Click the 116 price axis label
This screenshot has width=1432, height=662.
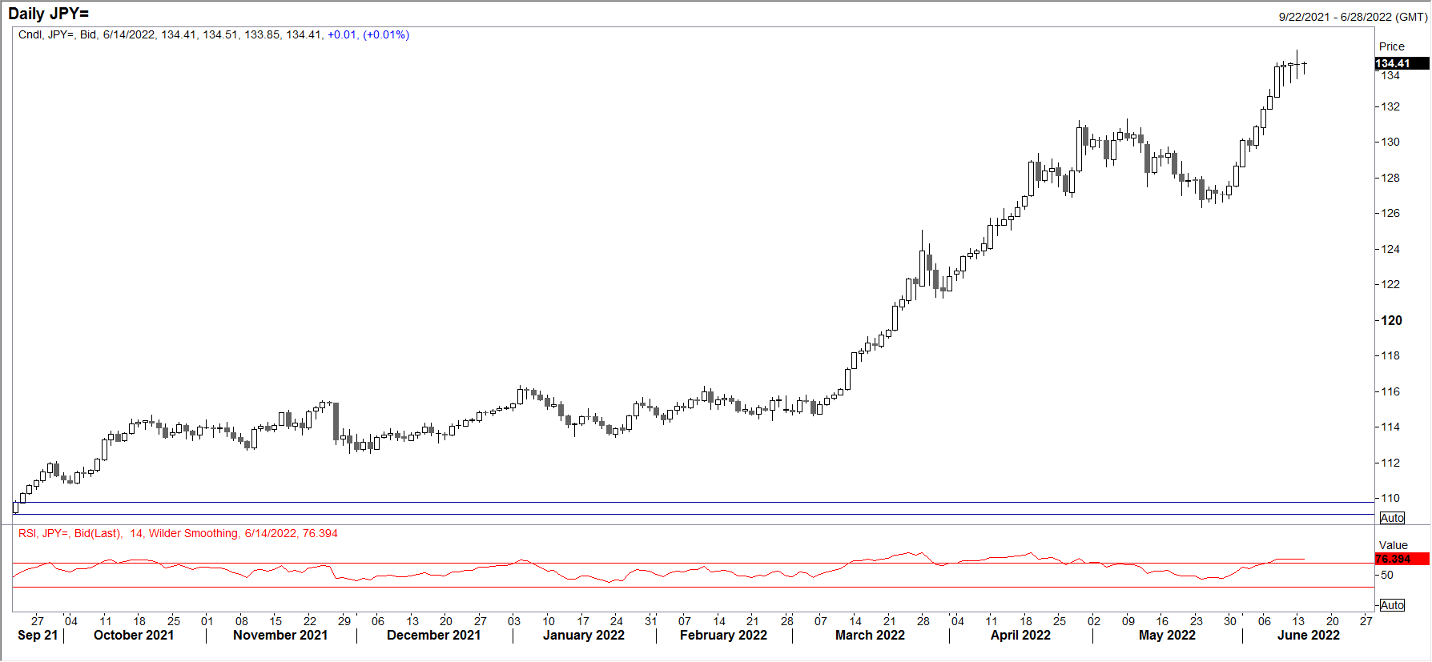click(x=1390, y=391)
